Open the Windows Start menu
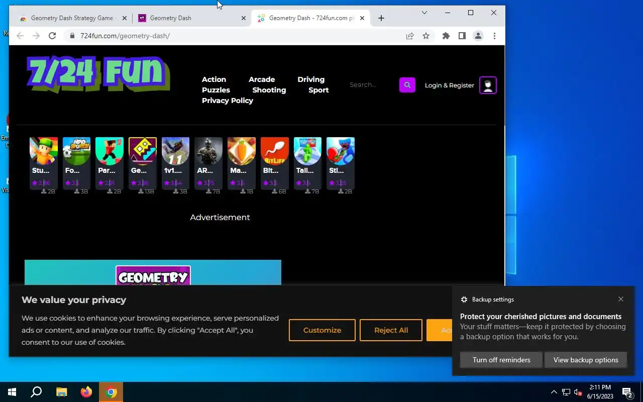Viewport: 643px width, 402px height. pyautogui.click(x=12, y=392)
